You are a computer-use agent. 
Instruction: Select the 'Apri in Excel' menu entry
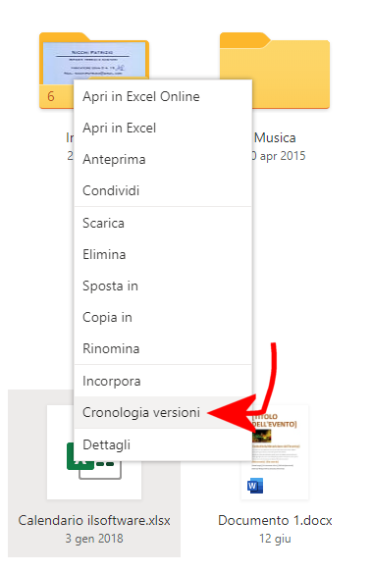(x=163, y=128)
